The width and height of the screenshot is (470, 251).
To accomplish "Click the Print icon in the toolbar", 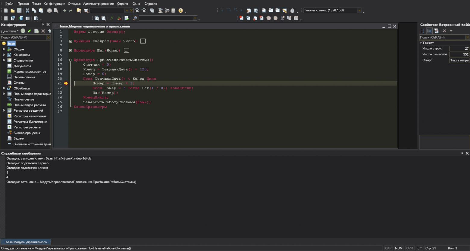I will 49,11.
